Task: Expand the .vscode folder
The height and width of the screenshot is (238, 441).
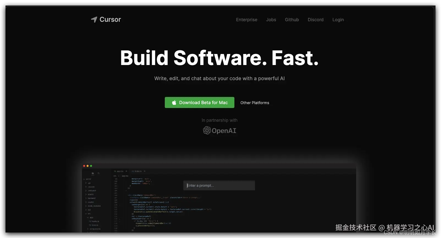Action: [90, 187]
